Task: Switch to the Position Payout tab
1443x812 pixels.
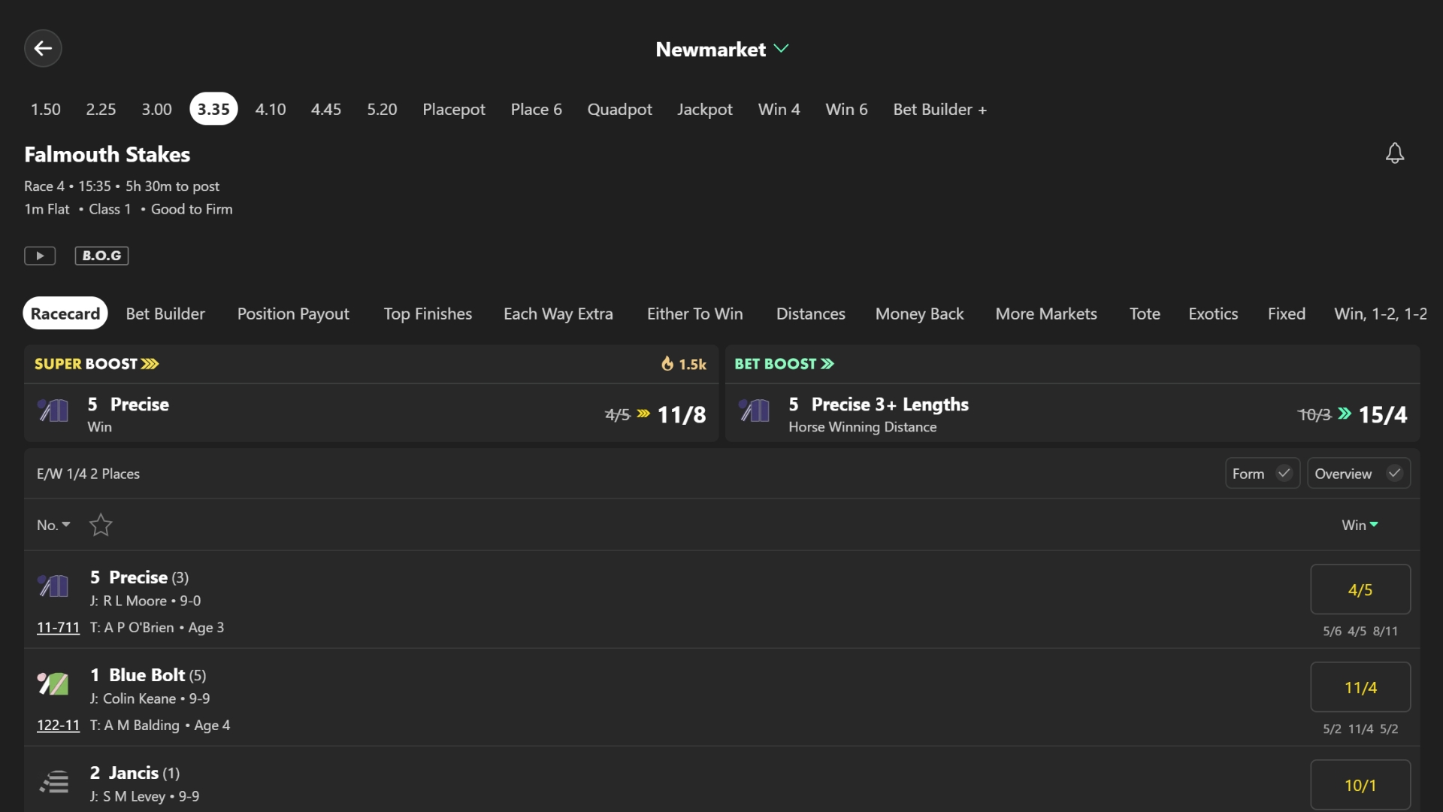Action: pyautogui.click(x=293, y=314)
